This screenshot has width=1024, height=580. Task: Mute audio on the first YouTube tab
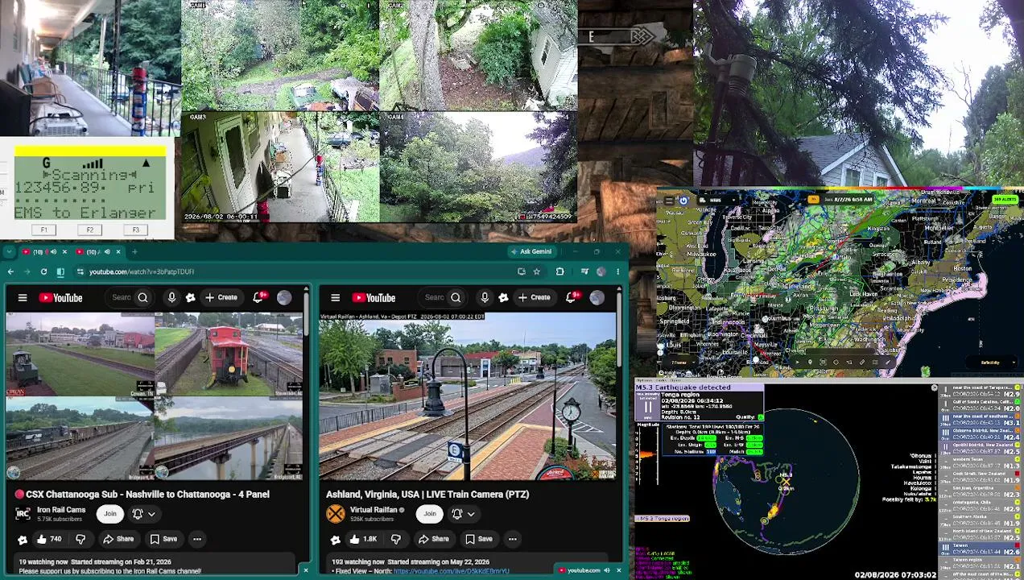tap(52, 251)
